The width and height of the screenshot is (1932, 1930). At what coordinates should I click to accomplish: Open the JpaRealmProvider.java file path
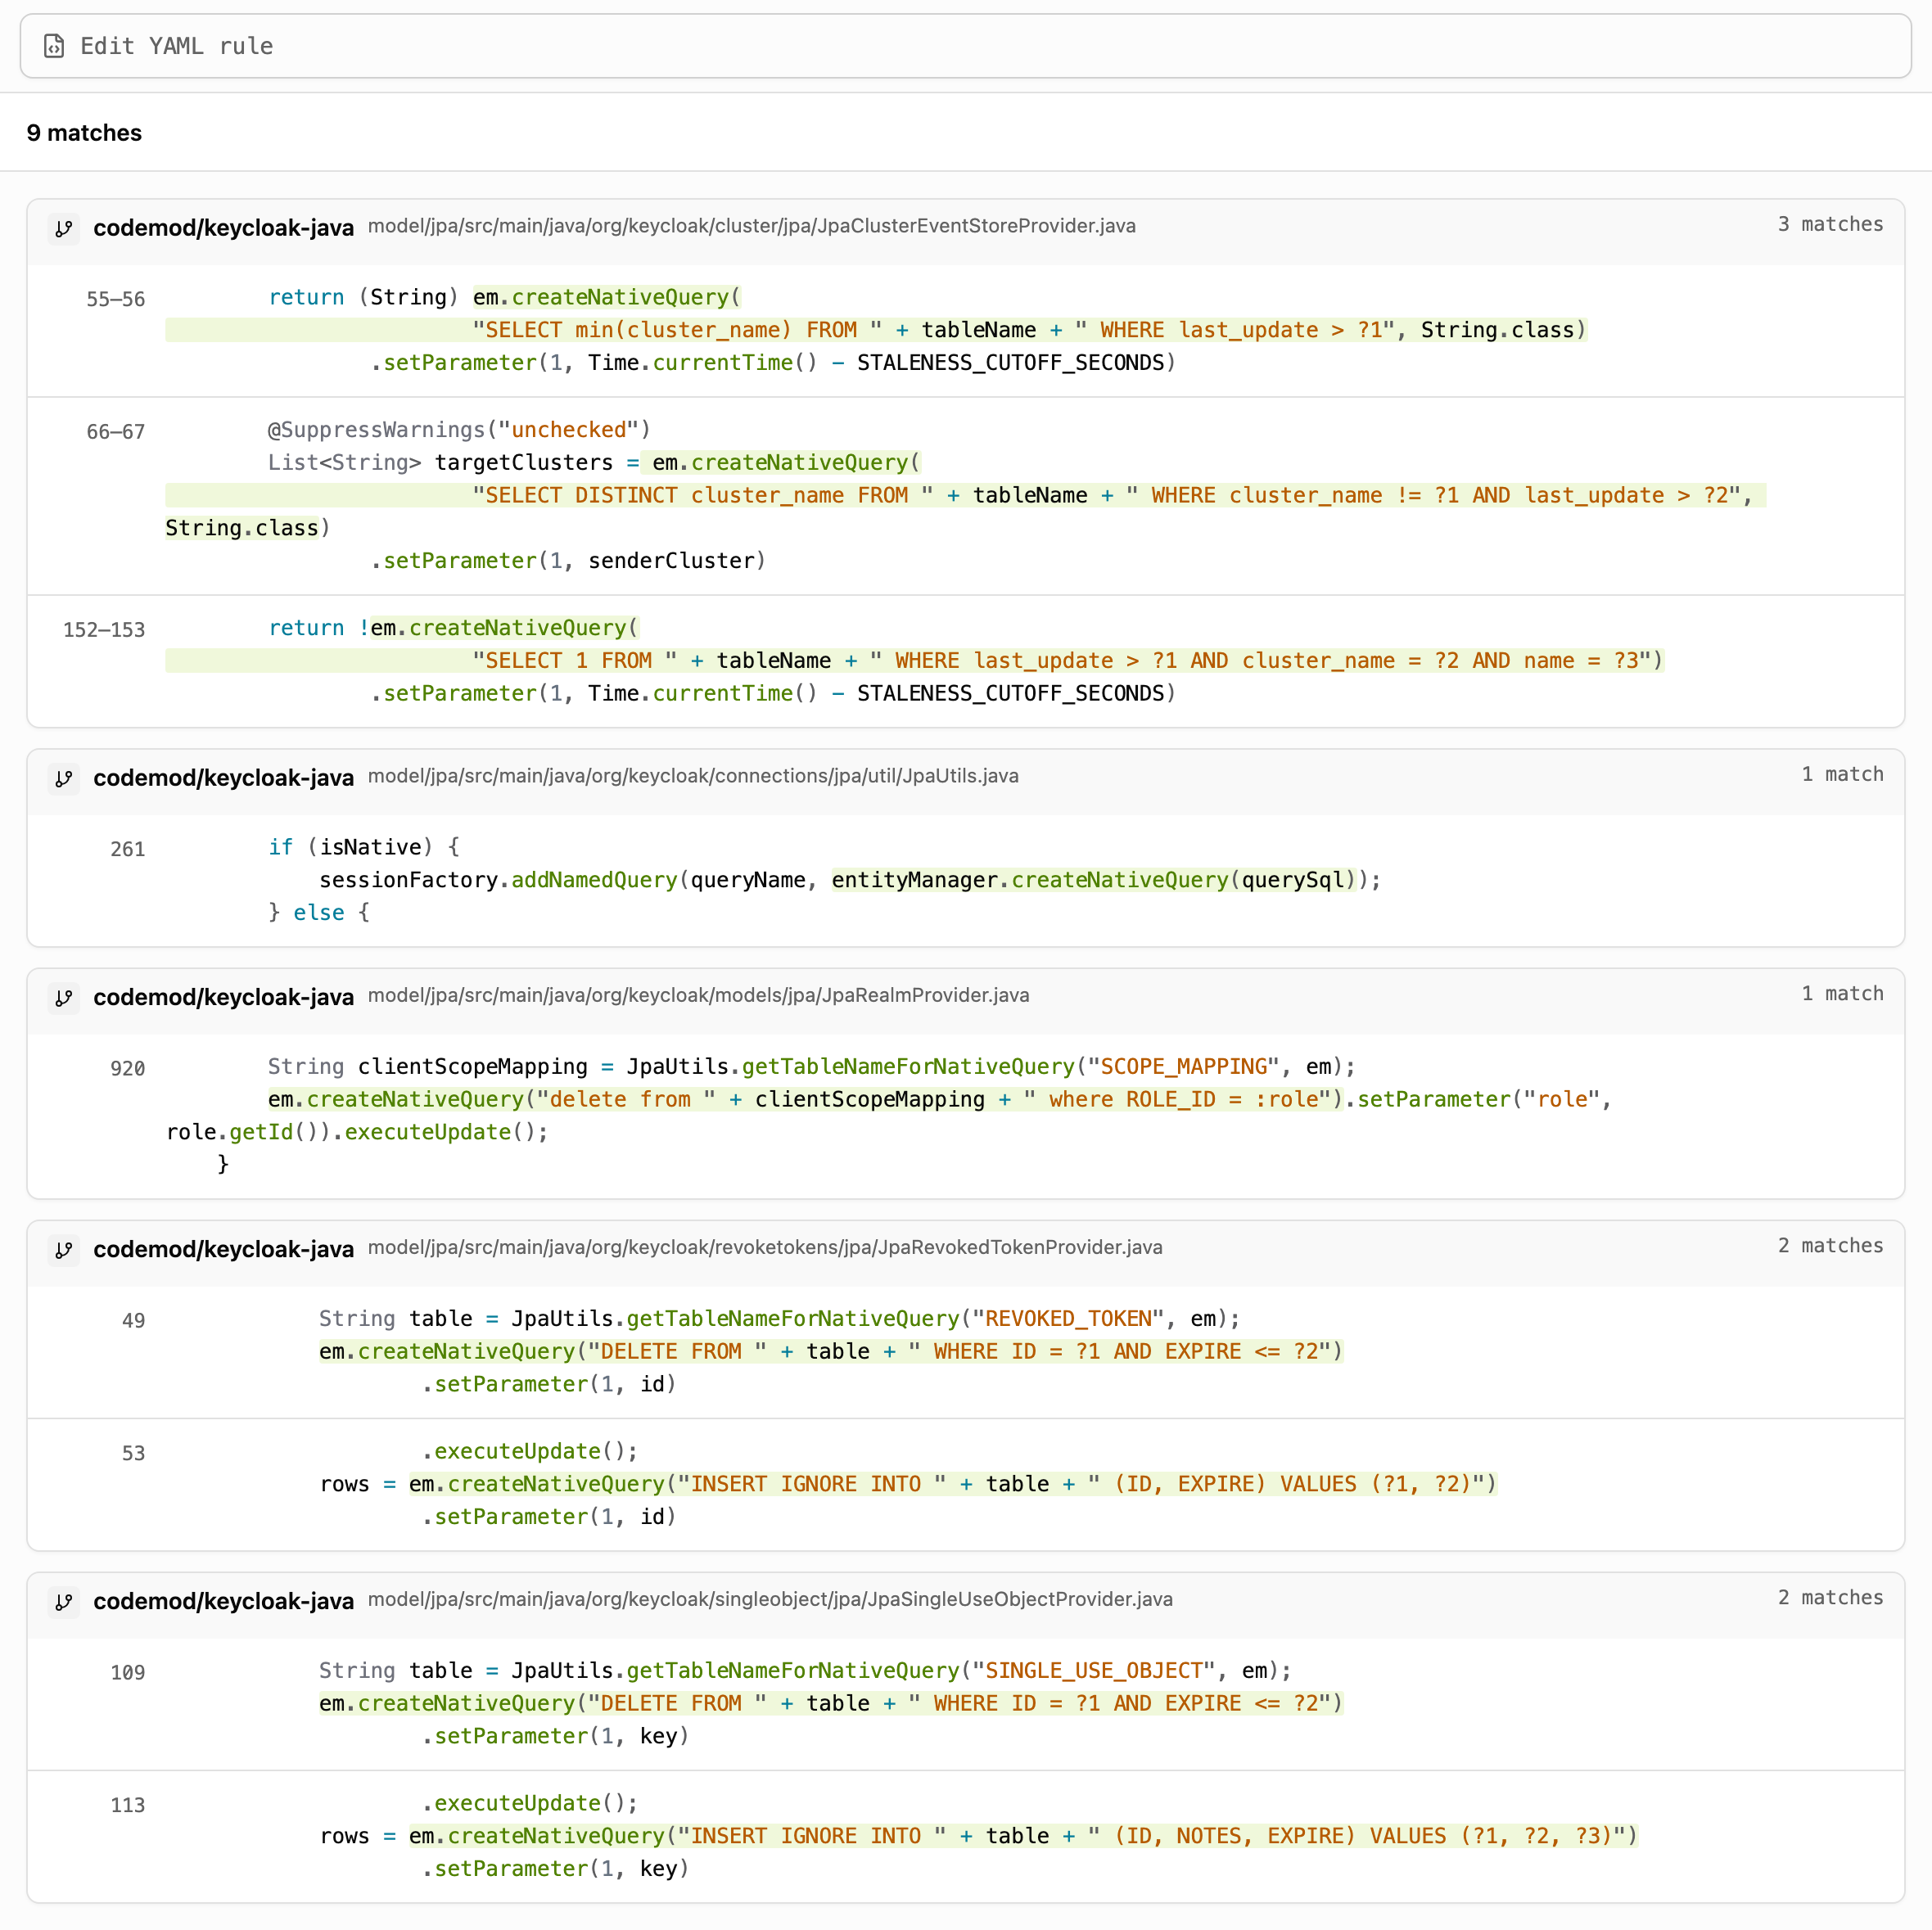click(698, 995)
